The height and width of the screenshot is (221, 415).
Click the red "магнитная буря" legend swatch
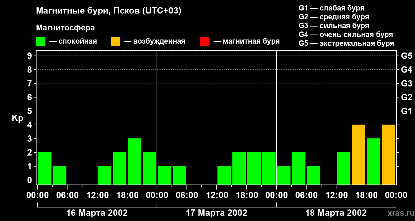click(205, 42)
